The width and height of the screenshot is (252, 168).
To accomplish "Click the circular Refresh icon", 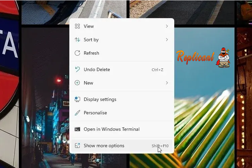I will click(x=77, y=53).
